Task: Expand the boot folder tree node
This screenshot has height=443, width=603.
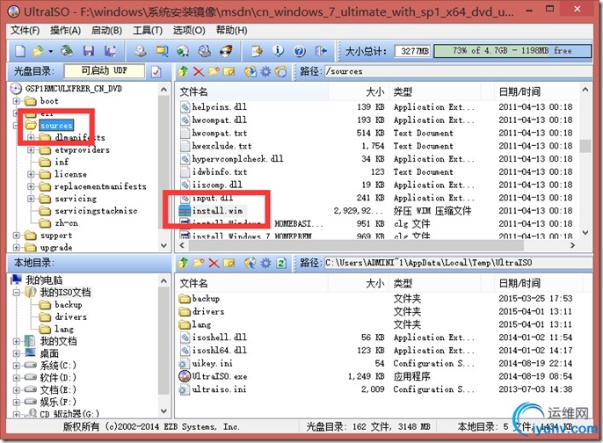Action: (16, 101)
